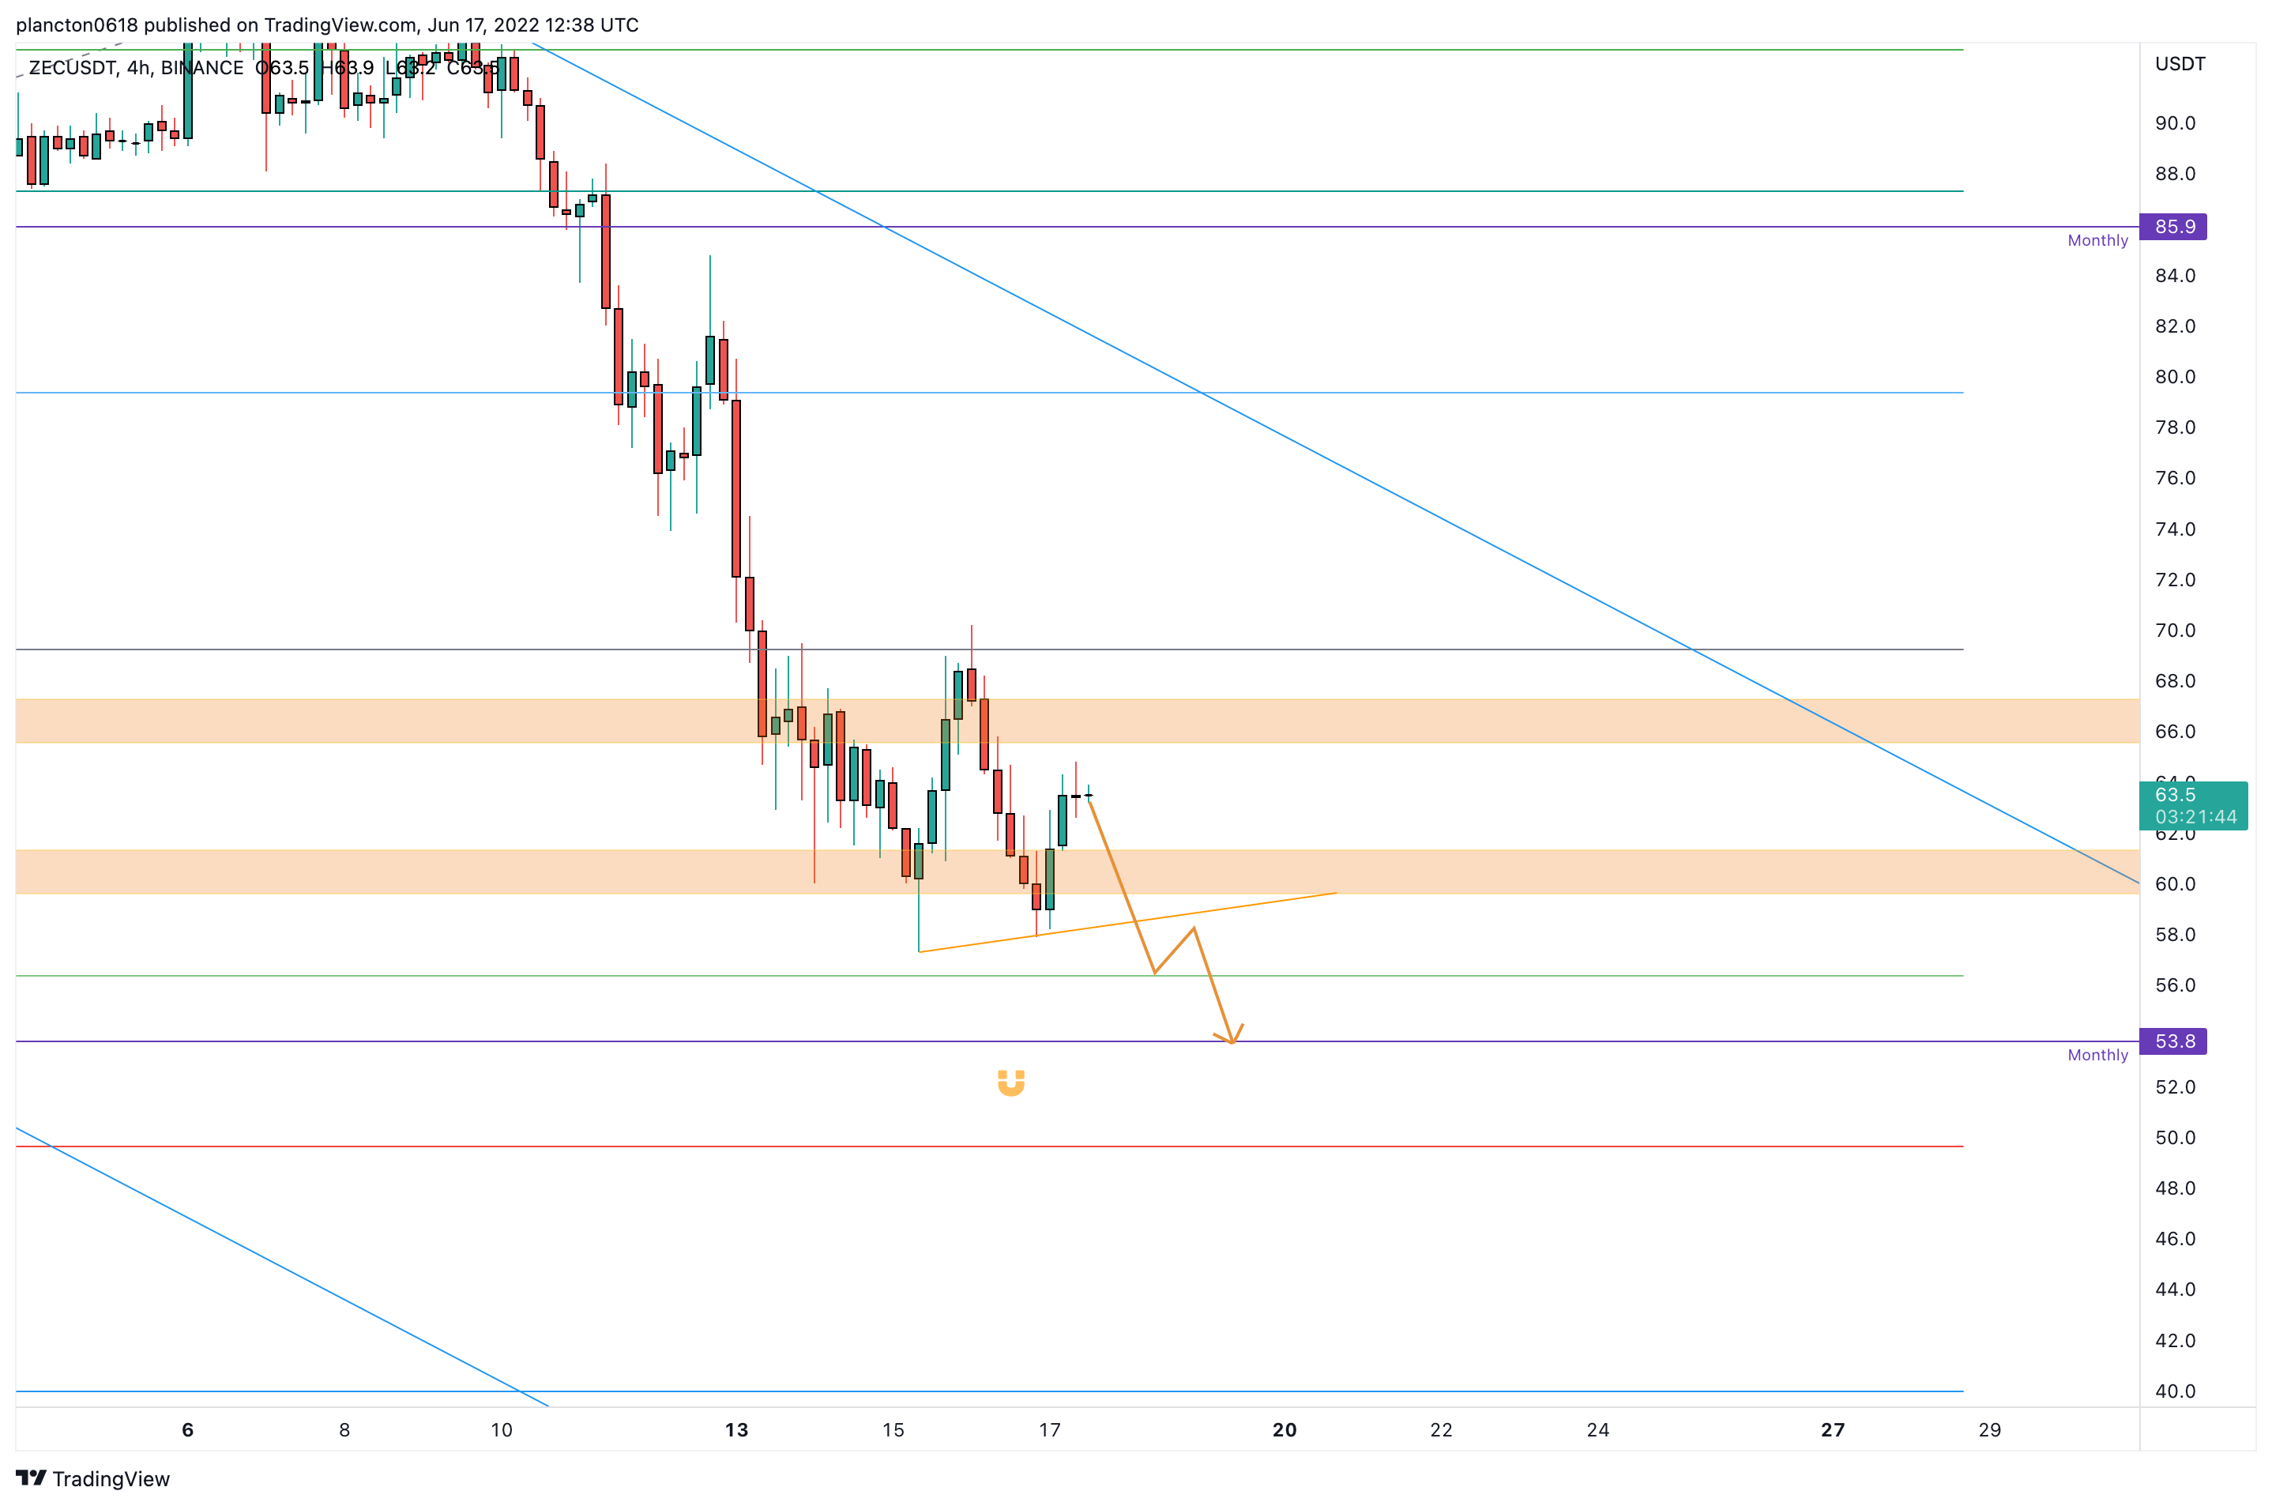Click the publisher header text plancton0618
Image resolution: width=2272 pixels, height=1506 pixels.
point(77,25)
